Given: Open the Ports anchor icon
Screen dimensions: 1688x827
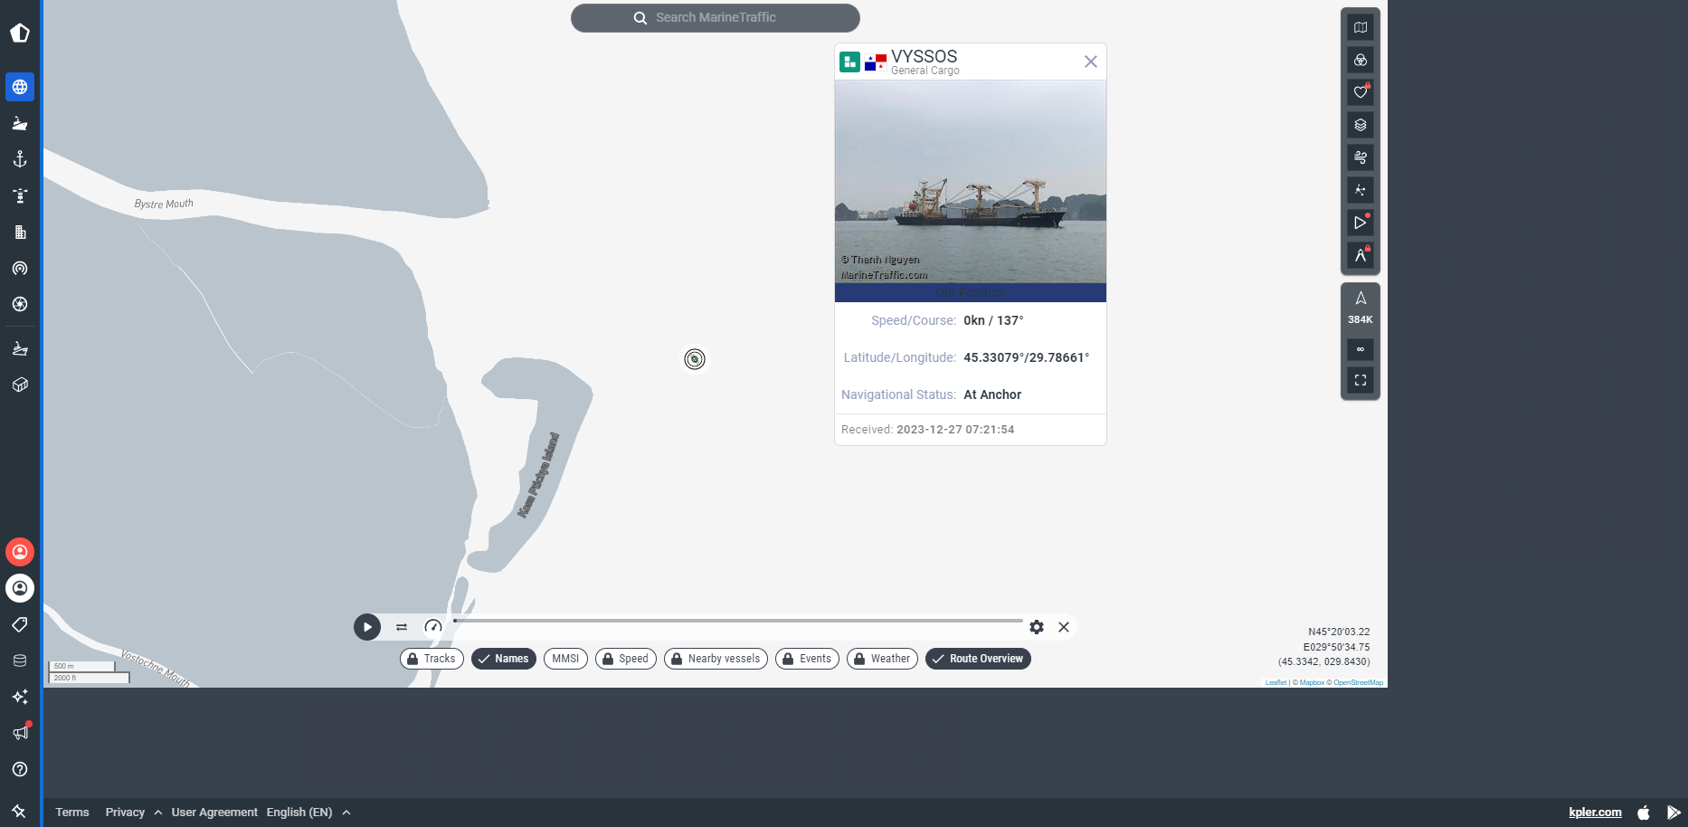Looking at the screenshot, I should 20,159.
